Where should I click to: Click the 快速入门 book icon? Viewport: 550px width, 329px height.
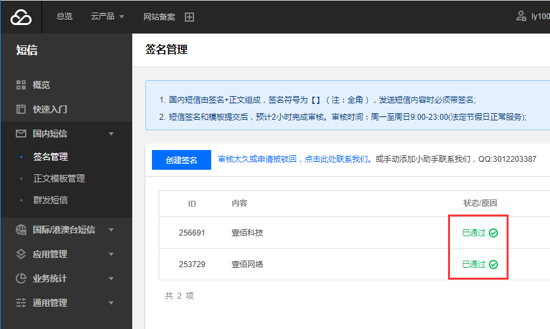(20, 109)
